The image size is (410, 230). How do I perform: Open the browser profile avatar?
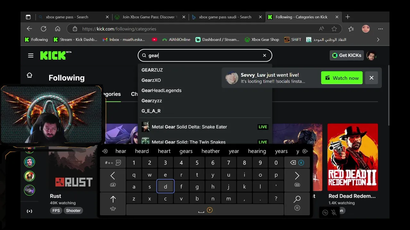tap(366, 29)
